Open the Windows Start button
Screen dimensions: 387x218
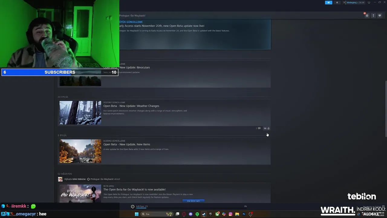[137, 214]
